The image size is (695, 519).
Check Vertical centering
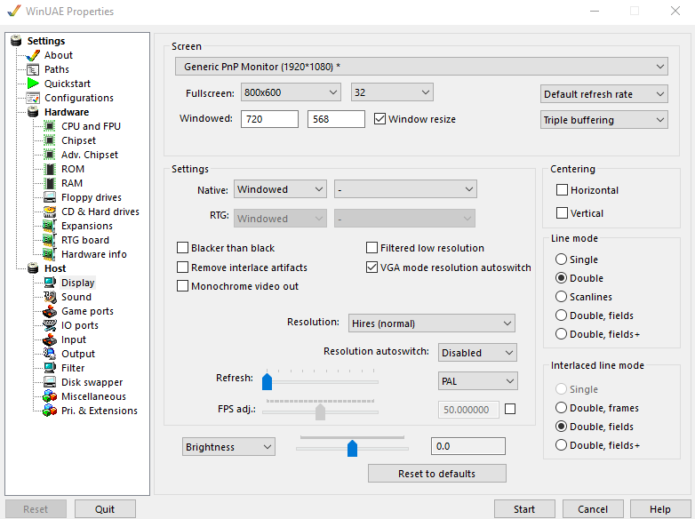click(x=562, y=212)
